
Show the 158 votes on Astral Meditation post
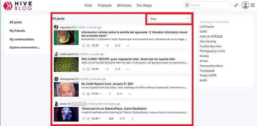109,119
